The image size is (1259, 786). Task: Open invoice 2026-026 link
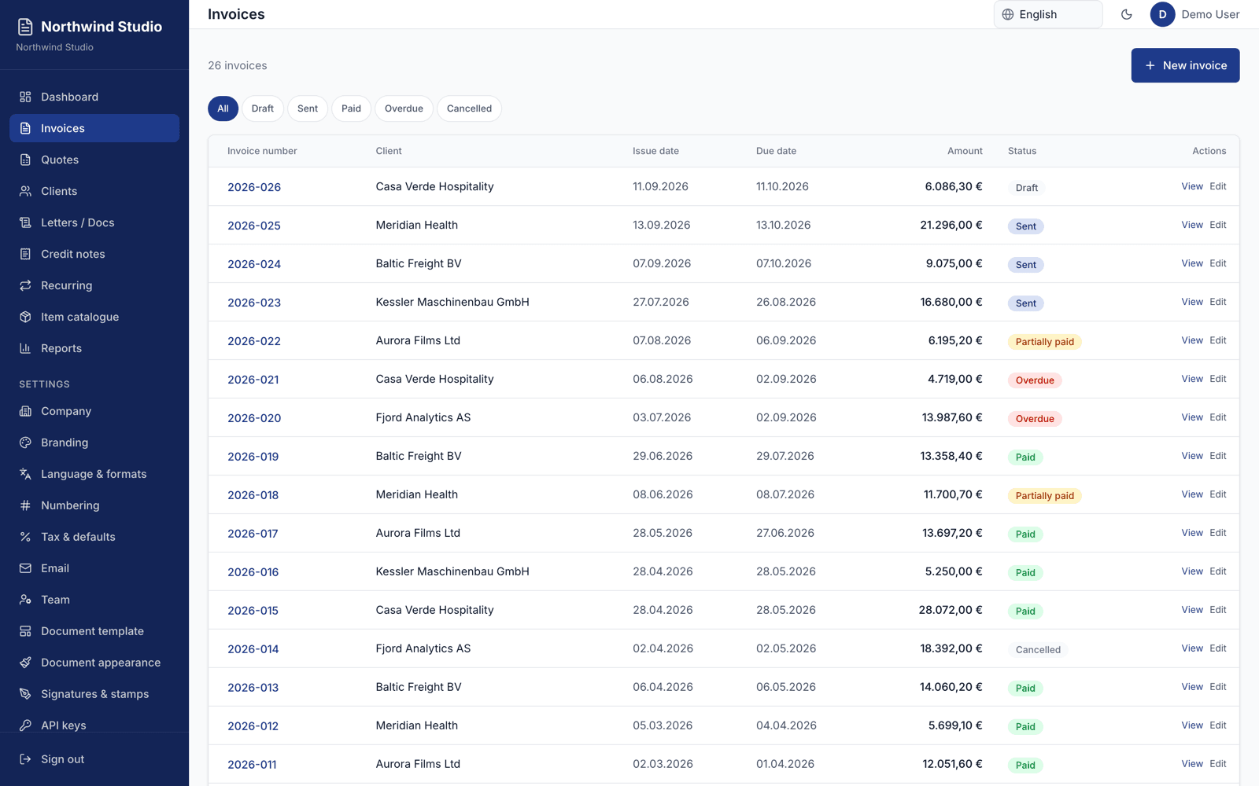click(254, 187)
